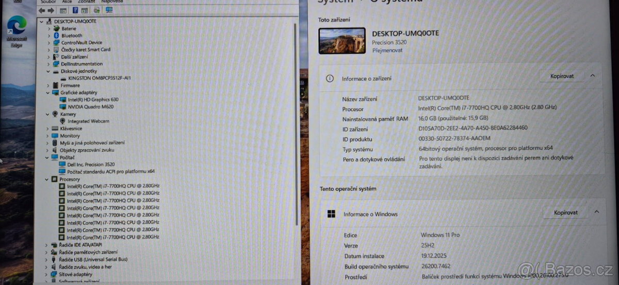Open the Akce menu
The height and width of the screenshot is (285, 619).
[x=67, y=2]
